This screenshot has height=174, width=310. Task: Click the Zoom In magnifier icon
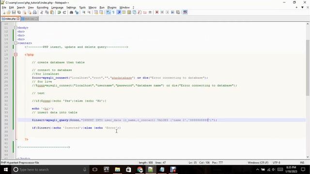(84, 13)
